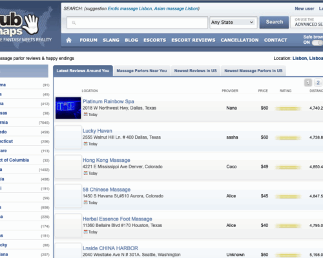Open the BLOG menu item
323x258 pixels.
131,40
